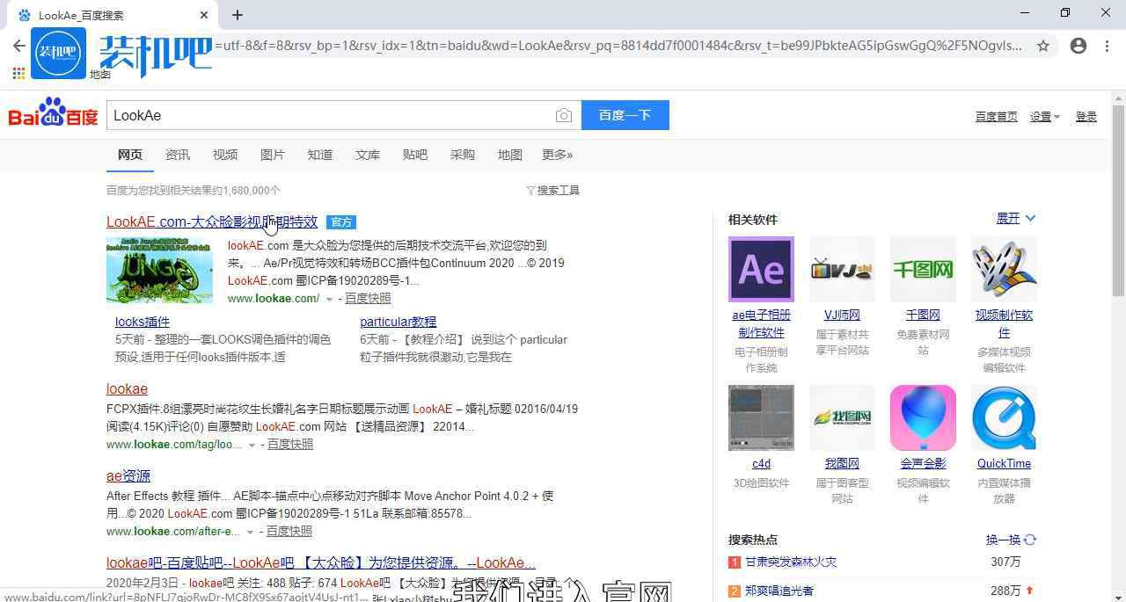Open hot search 甘肃突发森林火灾

[x=791, y=562]
